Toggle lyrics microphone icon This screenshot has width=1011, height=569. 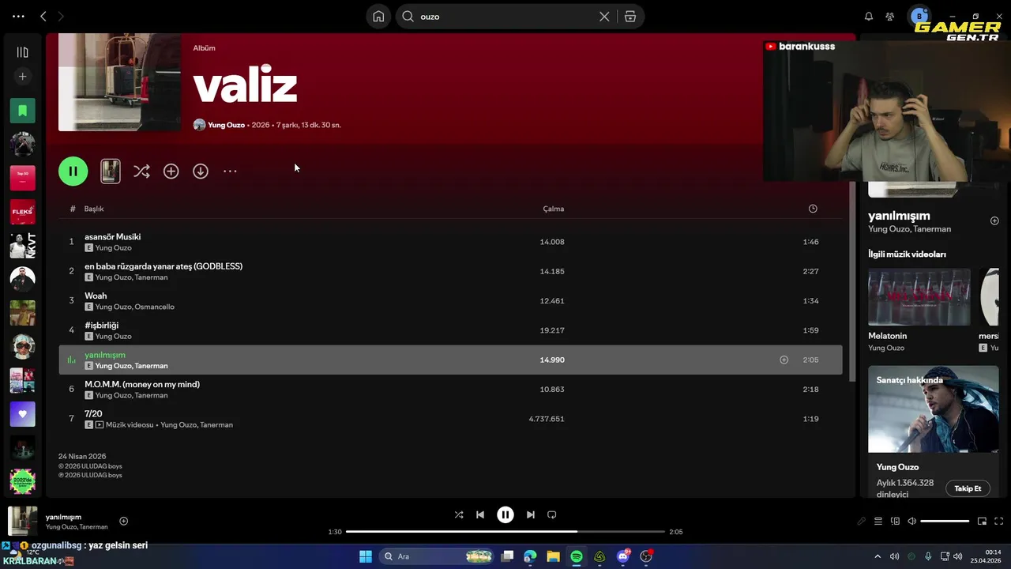click(862, 522)
